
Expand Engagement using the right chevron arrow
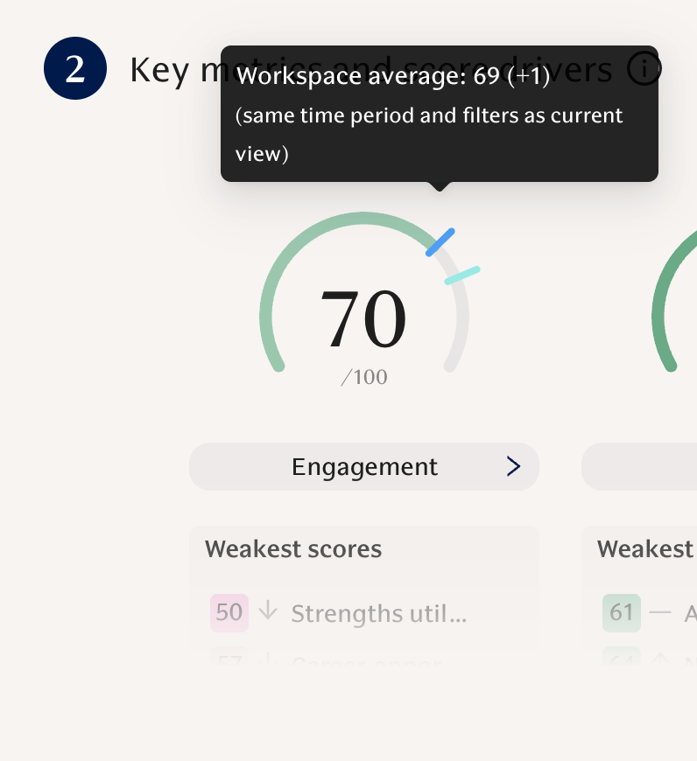pos(513,467)
